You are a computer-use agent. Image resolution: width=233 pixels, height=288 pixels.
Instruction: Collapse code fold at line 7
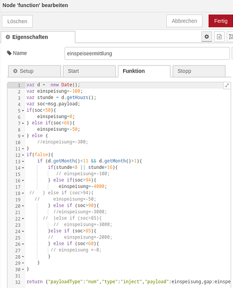pyautogui.click(x=23, y=123)
